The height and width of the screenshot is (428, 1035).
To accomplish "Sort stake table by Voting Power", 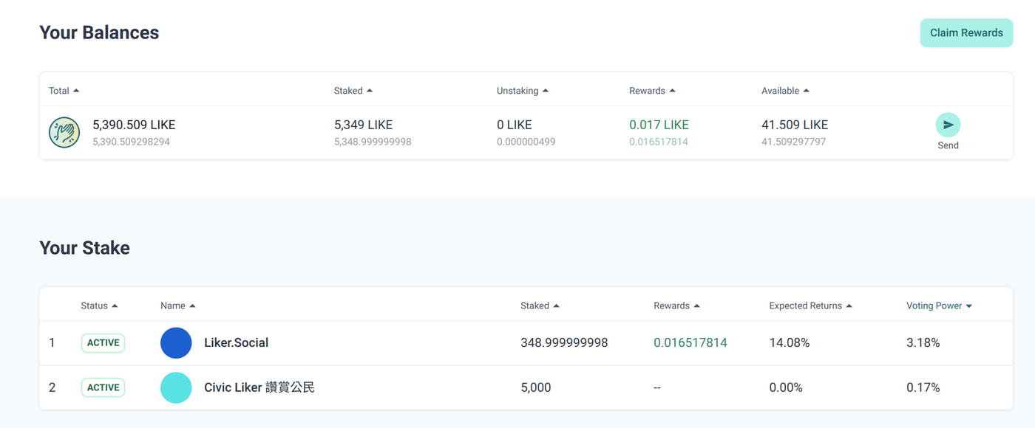I will pyautogui.click(x=939, y=306).
